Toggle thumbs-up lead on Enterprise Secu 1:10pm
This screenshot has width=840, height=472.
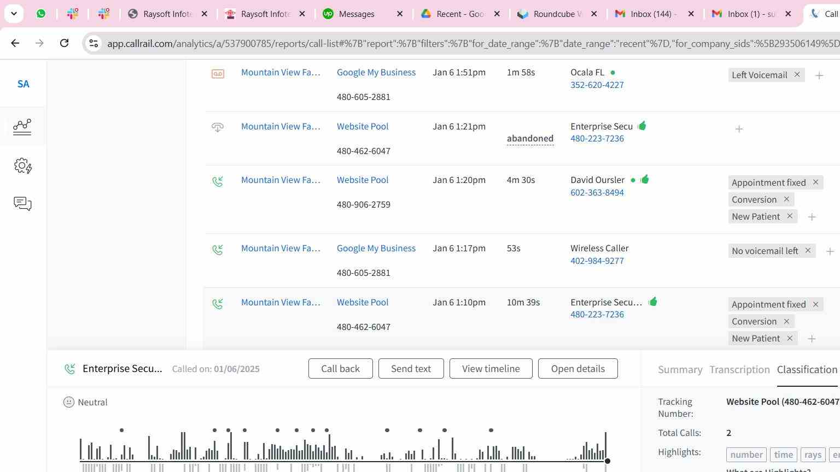point(653,302)
